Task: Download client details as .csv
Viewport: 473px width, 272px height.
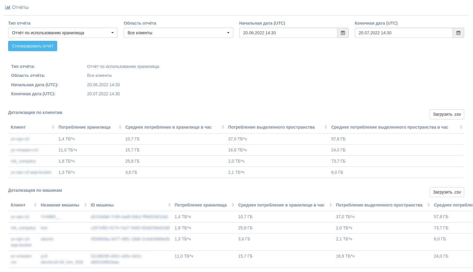Action: pos(447,114)
